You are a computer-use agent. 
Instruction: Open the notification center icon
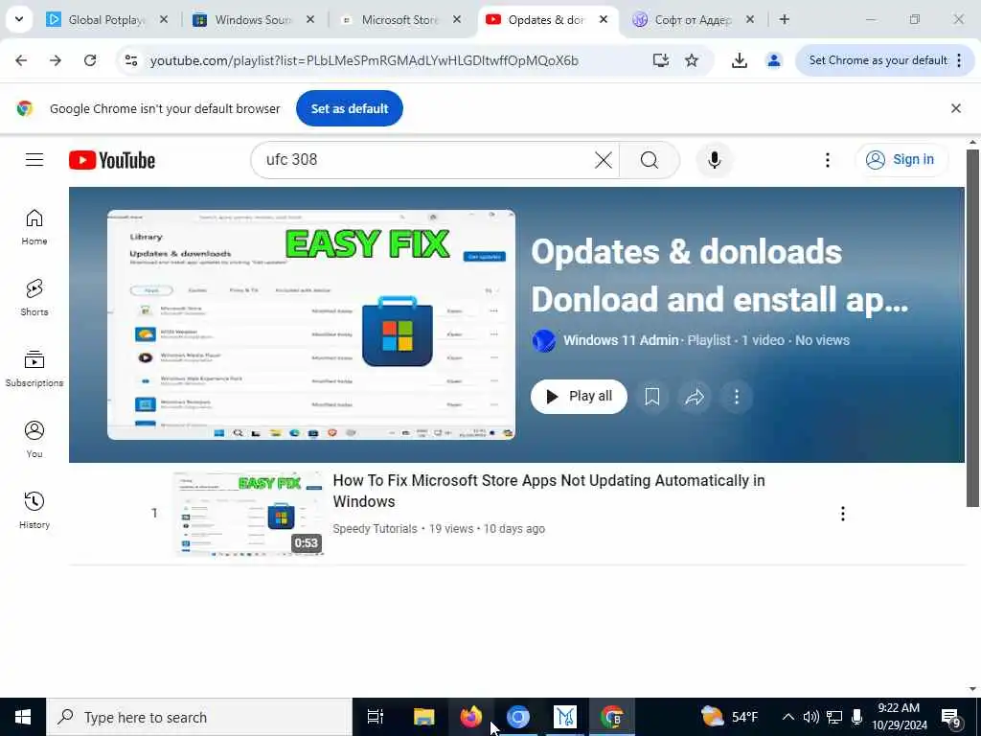[x=951, y=717]
